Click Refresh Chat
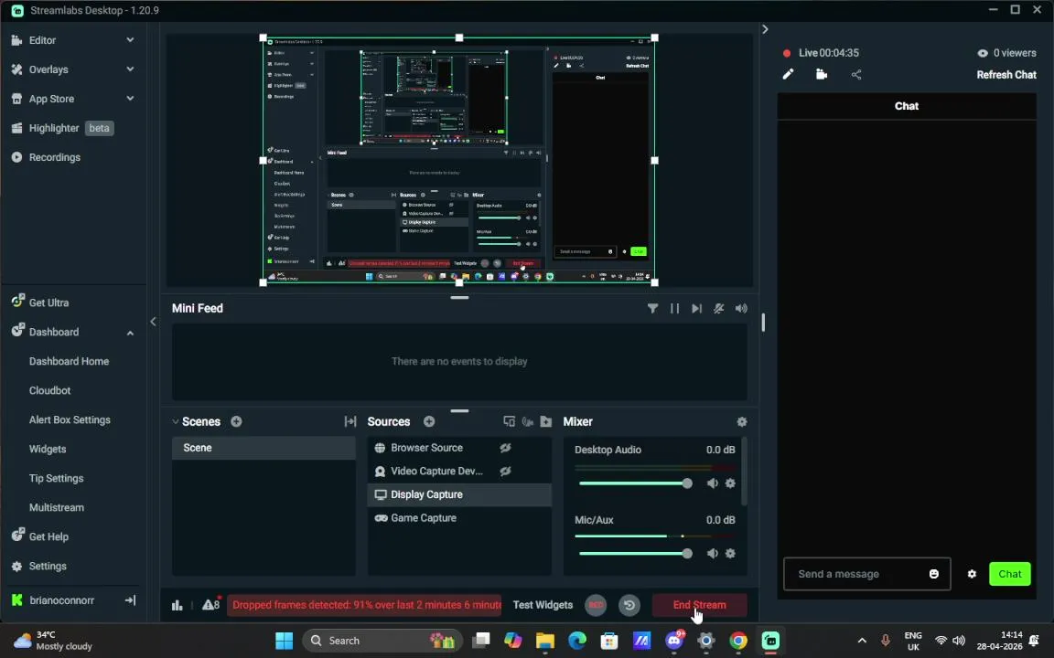 click(1006, 75)
